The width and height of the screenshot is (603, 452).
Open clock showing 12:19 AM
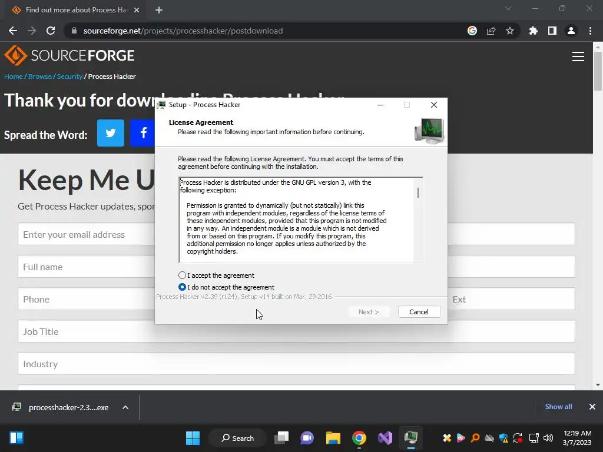click(x=577, y=438)
